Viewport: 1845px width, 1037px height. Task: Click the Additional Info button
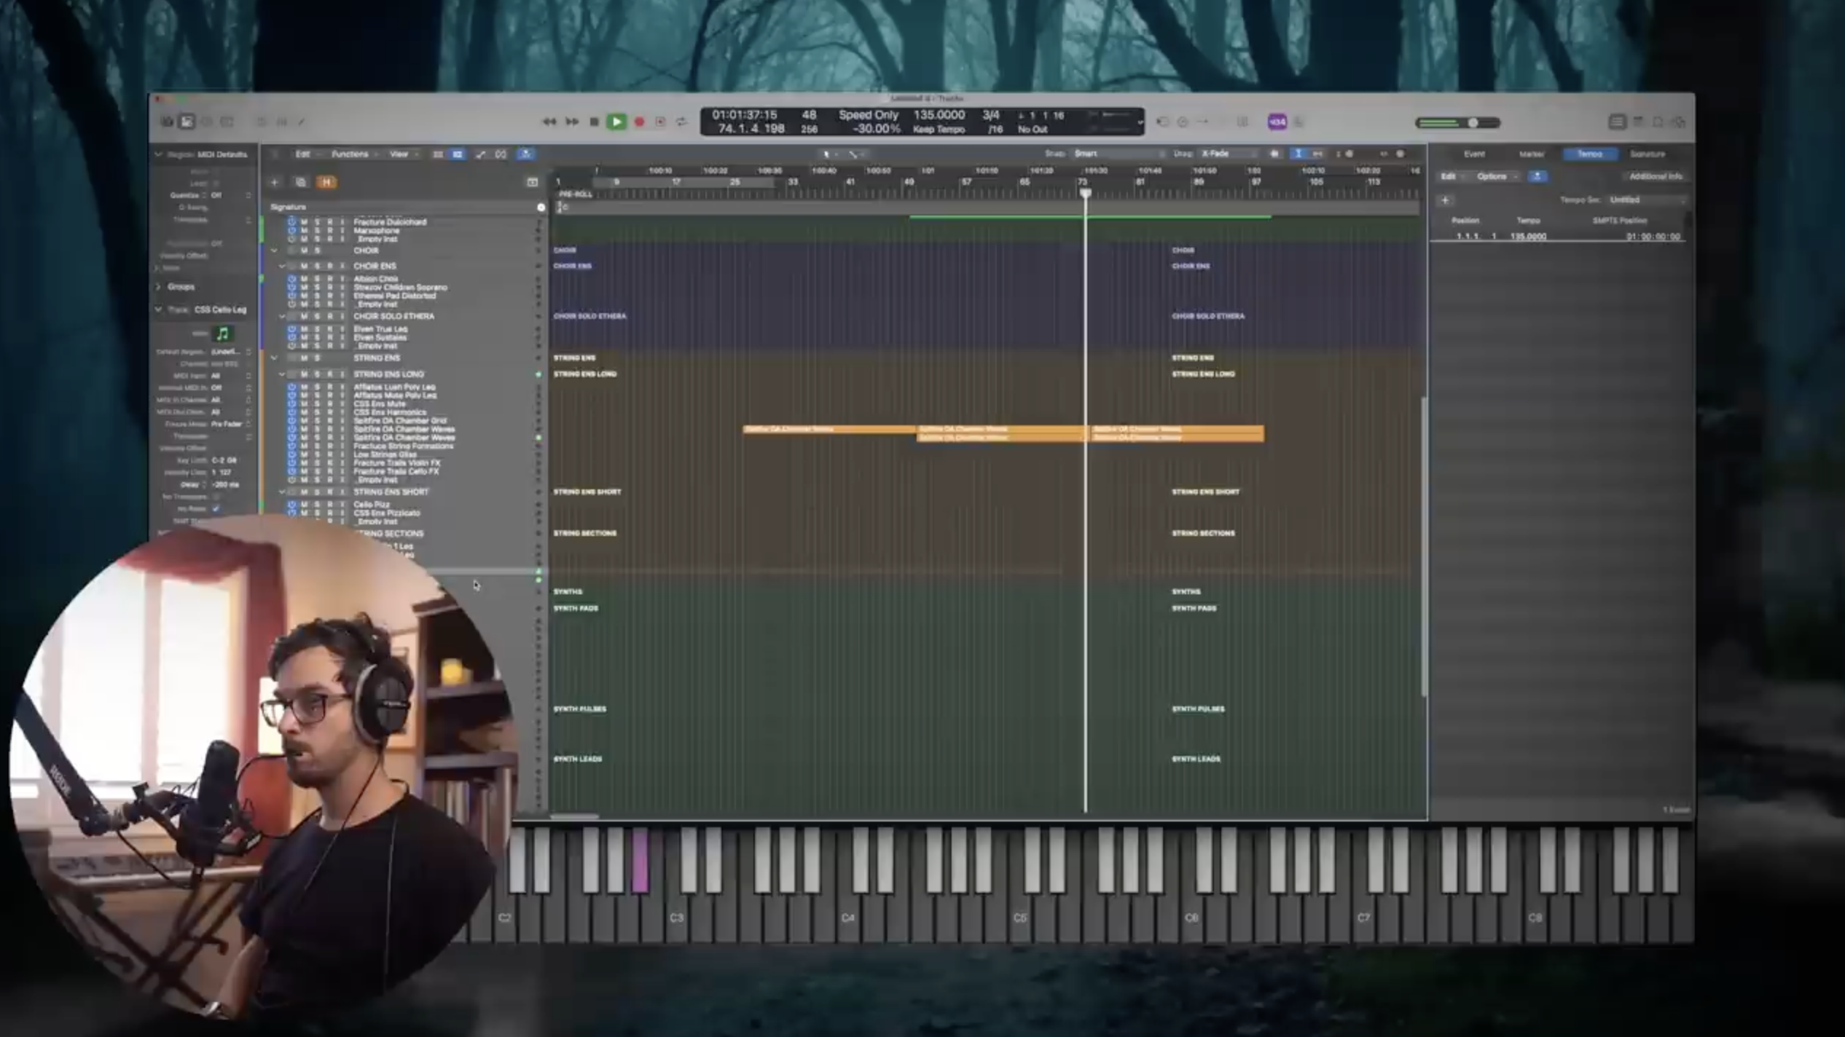[1655, 176]
